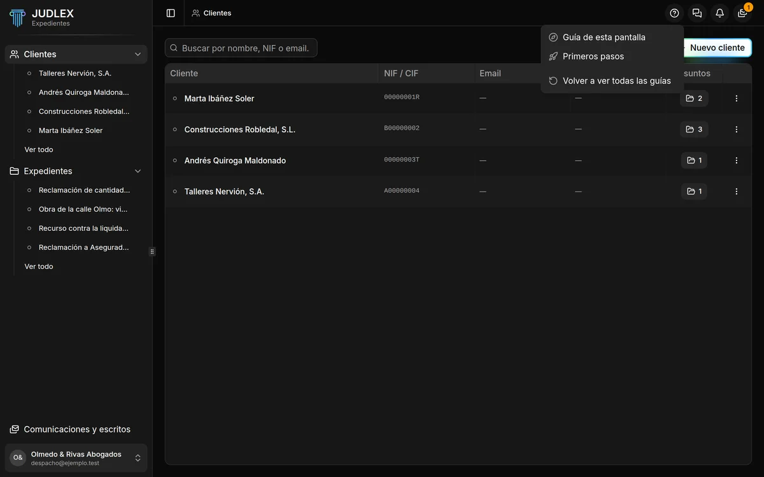Select Construcciones Robledal, S.L. table row name
764x477 pixels.
coord(240,129)
